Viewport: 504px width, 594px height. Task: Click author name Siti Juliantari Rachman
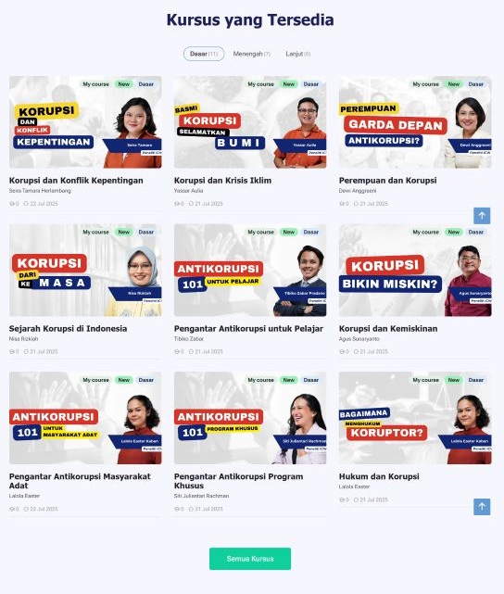point(201,496)
